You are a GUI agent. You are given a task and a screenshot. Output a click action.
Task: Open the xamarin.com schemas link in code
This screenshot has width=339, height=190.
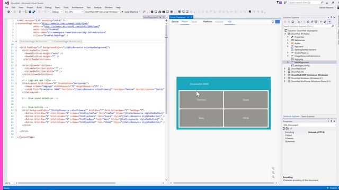pyautogui.click(x=65, y=23)
